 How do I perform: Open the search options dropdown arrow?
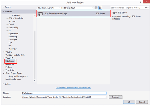point(148,8)
